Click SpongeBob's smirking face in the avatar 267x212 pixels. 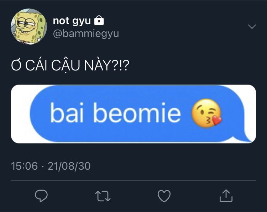click(27, 26)
